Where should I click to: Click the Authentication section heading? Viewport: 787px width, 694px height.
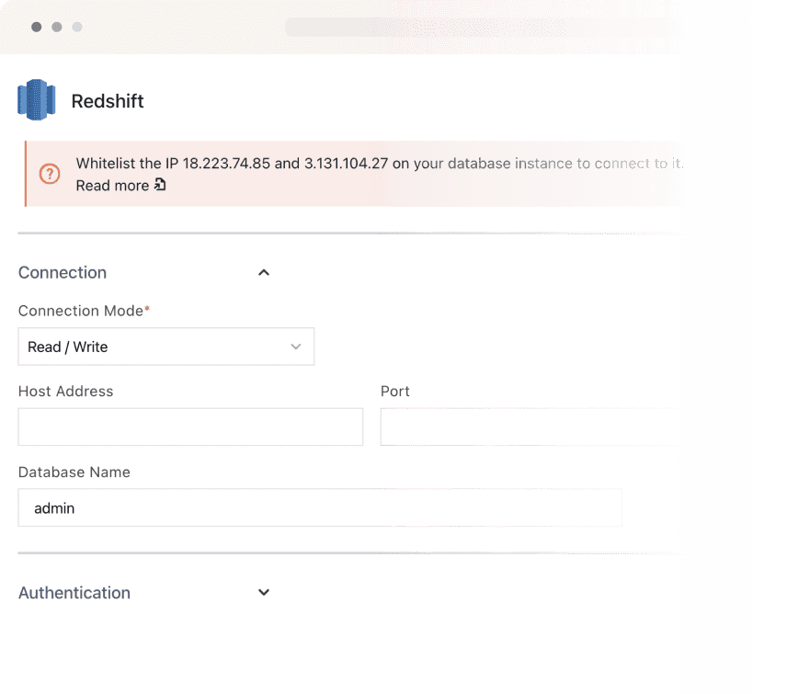point(74,593)
